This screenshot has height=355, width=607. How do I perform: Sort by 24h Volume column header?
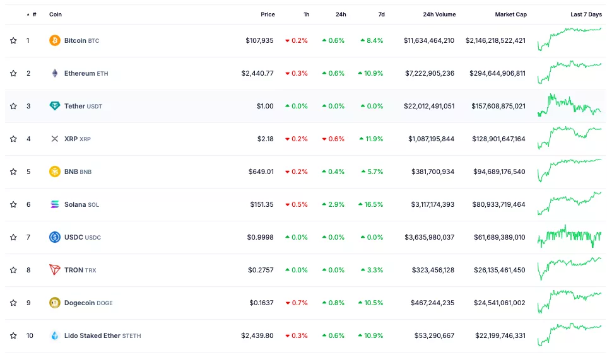(x=439, y=15)
